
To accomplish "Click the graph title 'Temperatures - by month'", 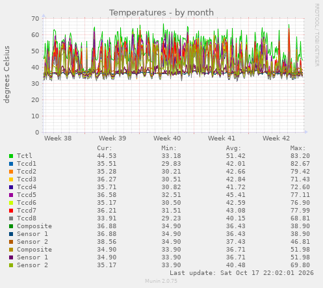I will tap(161, 12).
